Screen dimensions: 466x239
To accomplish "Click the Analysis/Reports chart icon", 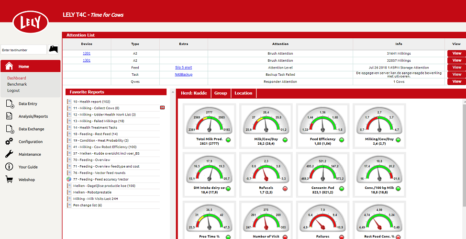I will (x=9, y=116).
